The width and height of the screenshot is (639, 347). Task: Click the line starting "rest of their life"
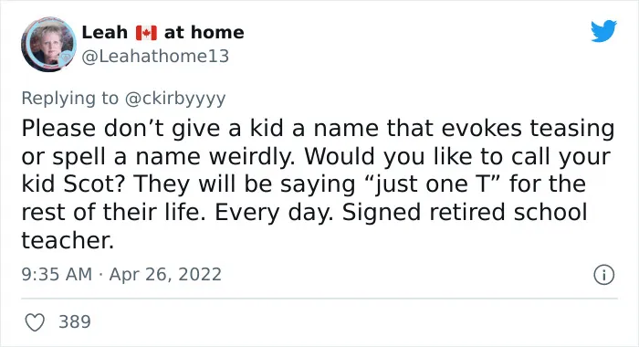[x=304, y=213]
